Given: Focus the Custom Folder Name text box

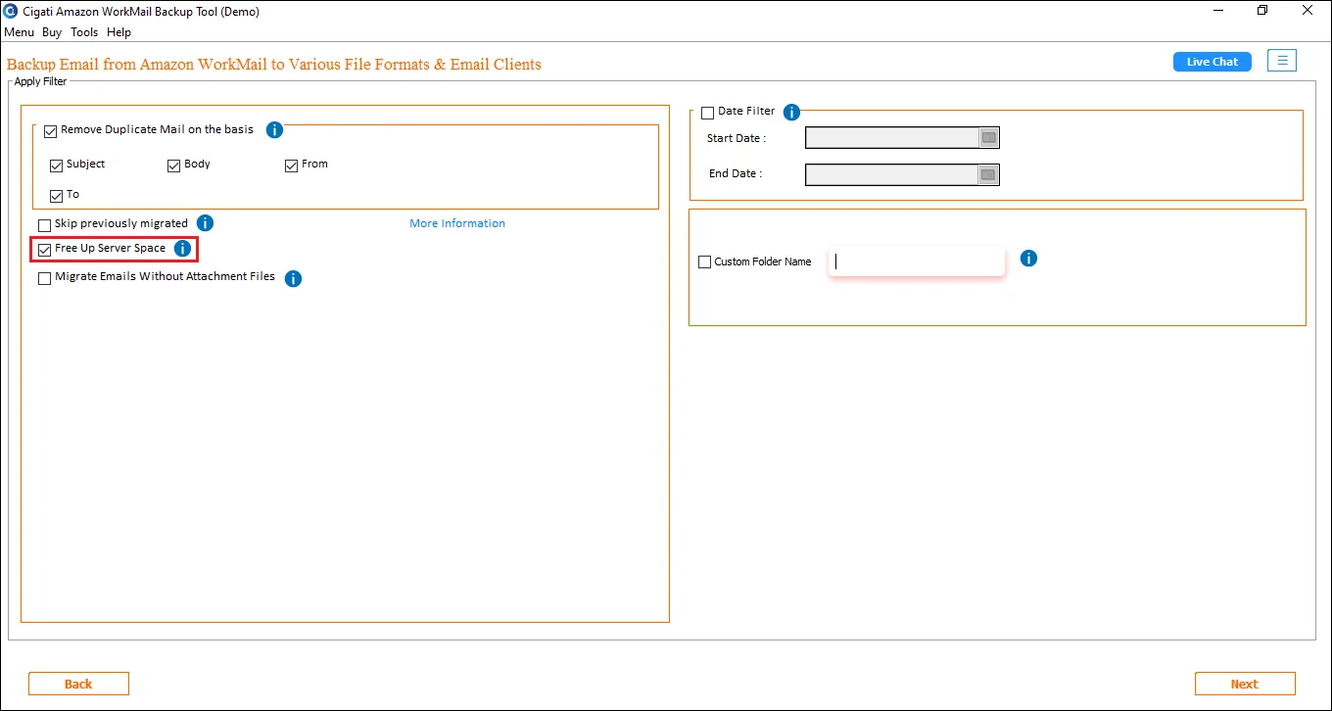Looking at the screenshot, I should 917,261.
